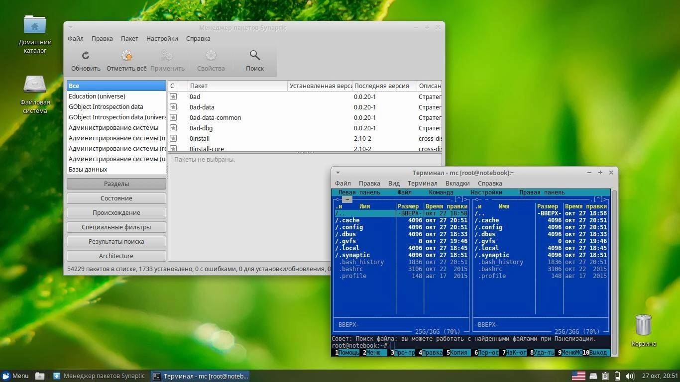Toggle status box of package 0ad
Viewport: 680px width, 382px height.
[173, 96]
